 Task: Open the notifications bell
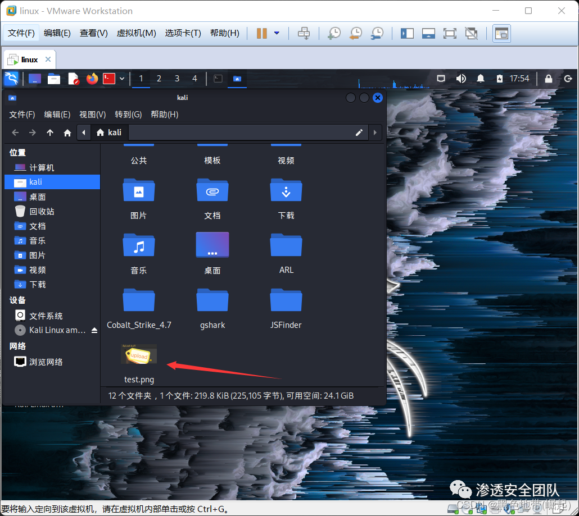(481, 79)
